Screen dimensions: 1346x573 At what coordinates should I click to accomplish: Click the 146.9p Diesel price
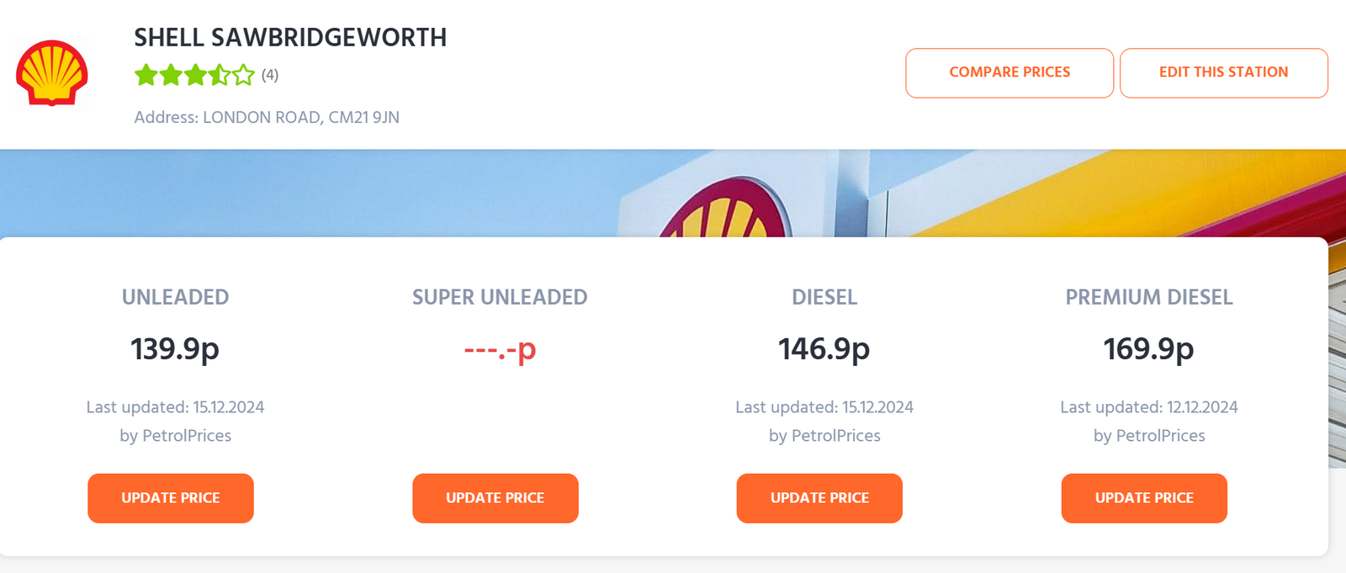tap(824, 348)
